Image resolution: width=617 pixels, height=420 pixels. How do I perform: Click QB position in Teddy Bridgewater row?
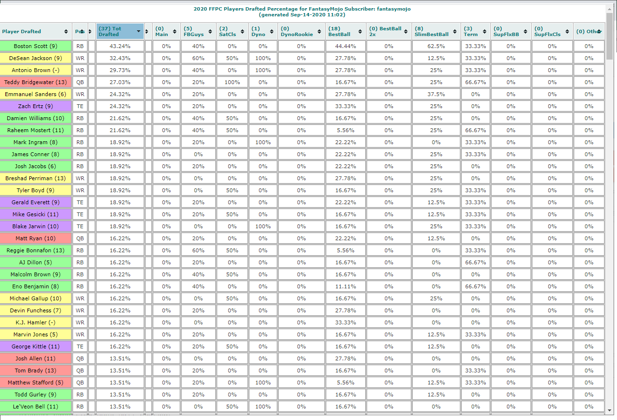(80, 82)
